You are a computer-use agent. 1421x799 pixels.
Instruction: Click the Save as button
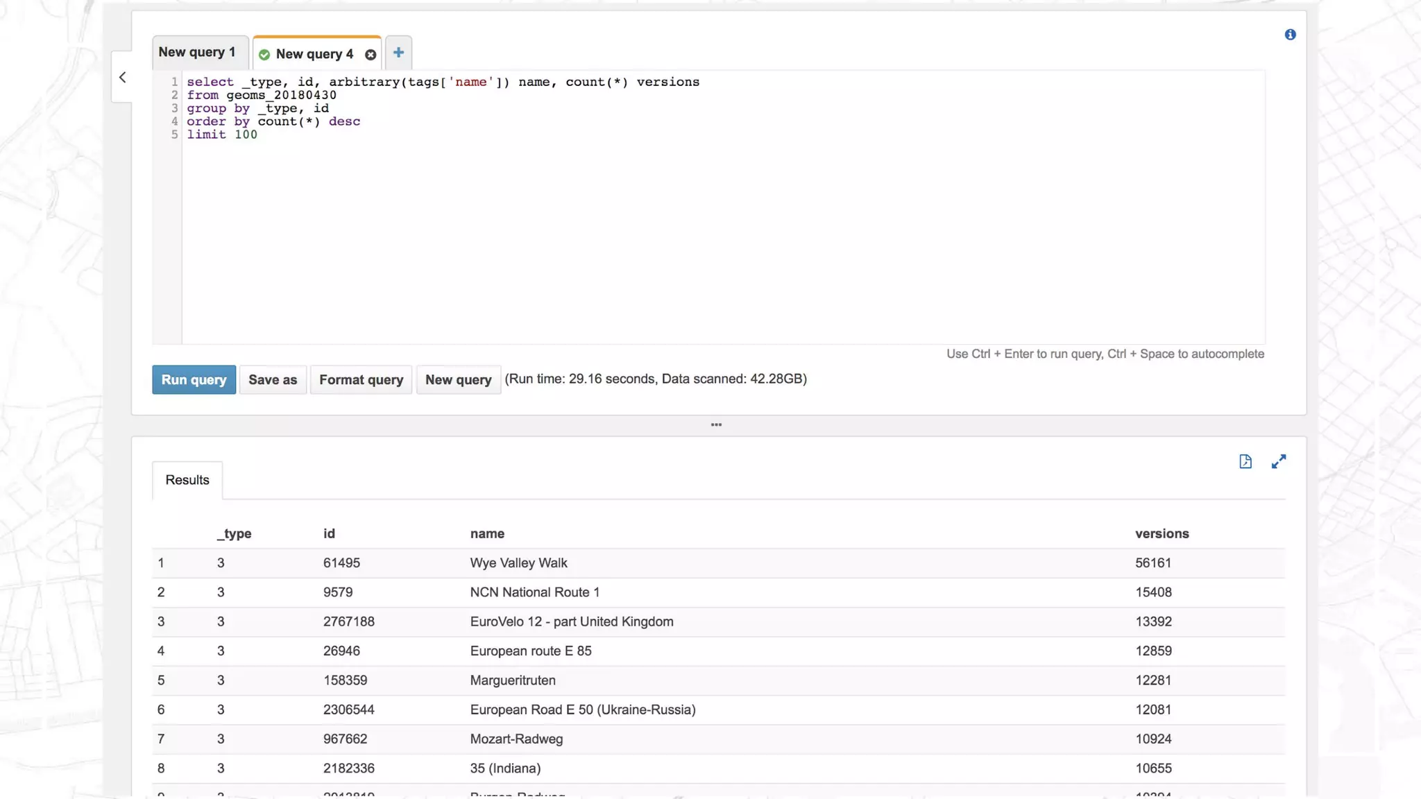pos(273,380)
